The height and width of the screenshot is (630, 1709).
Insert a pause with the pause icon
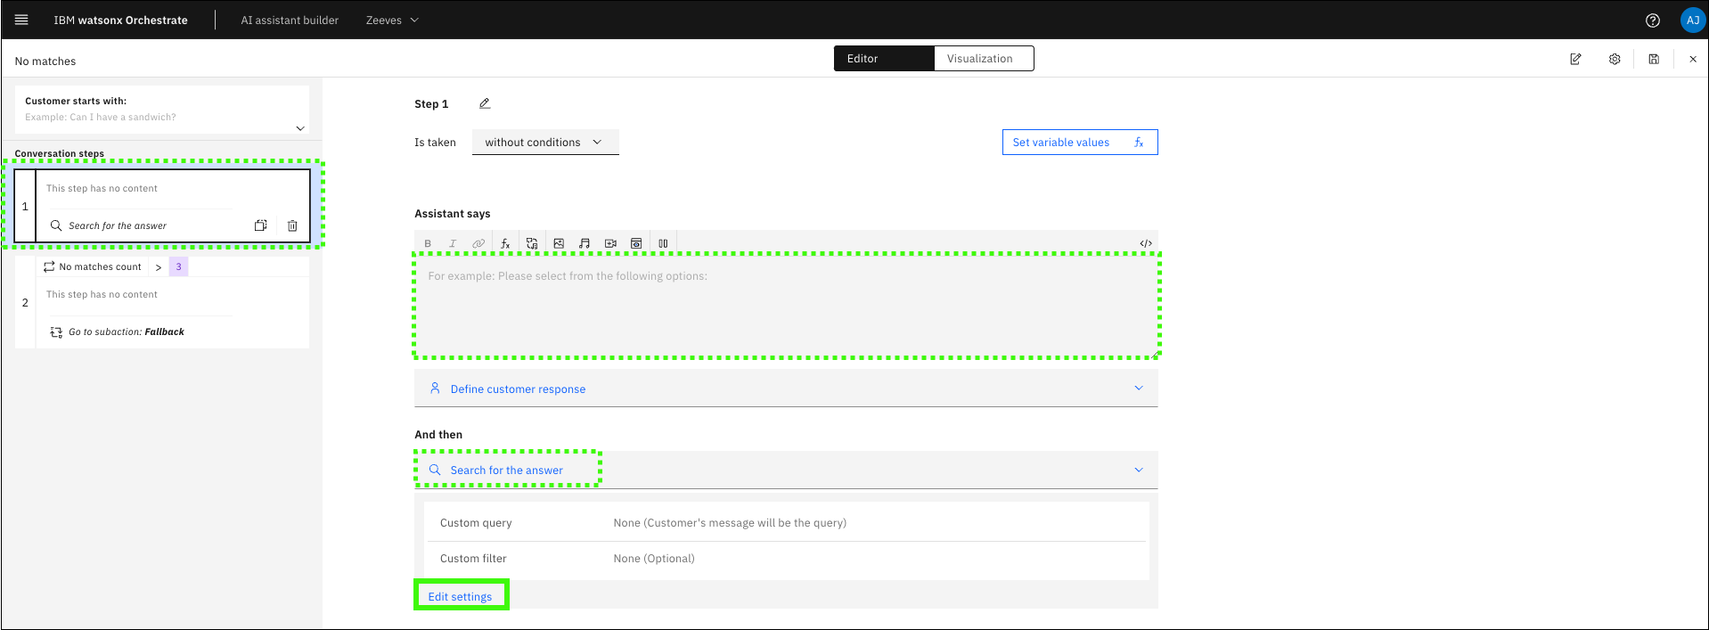coord(663,243)
